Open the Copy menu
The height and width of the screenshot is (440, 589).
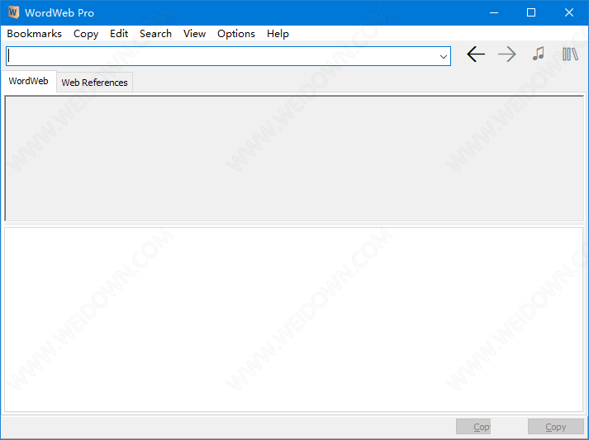[x=86, y=34]
